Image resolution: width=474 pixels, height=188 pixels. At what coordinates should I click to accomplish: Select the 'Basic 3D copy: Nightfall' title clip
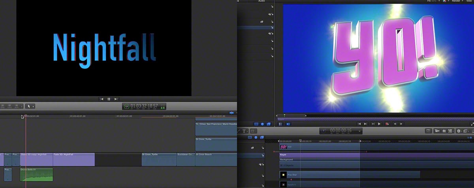click(x=36, y=159)
